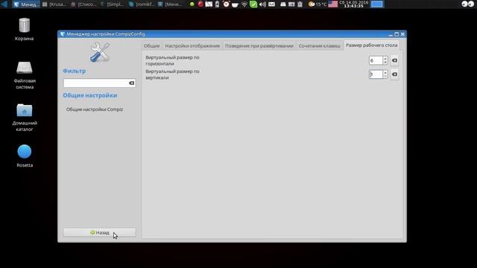The width and height of the screenshot is (477, 268).
Task: Open the volume speaker tray icon
Action: coord(262,4)
